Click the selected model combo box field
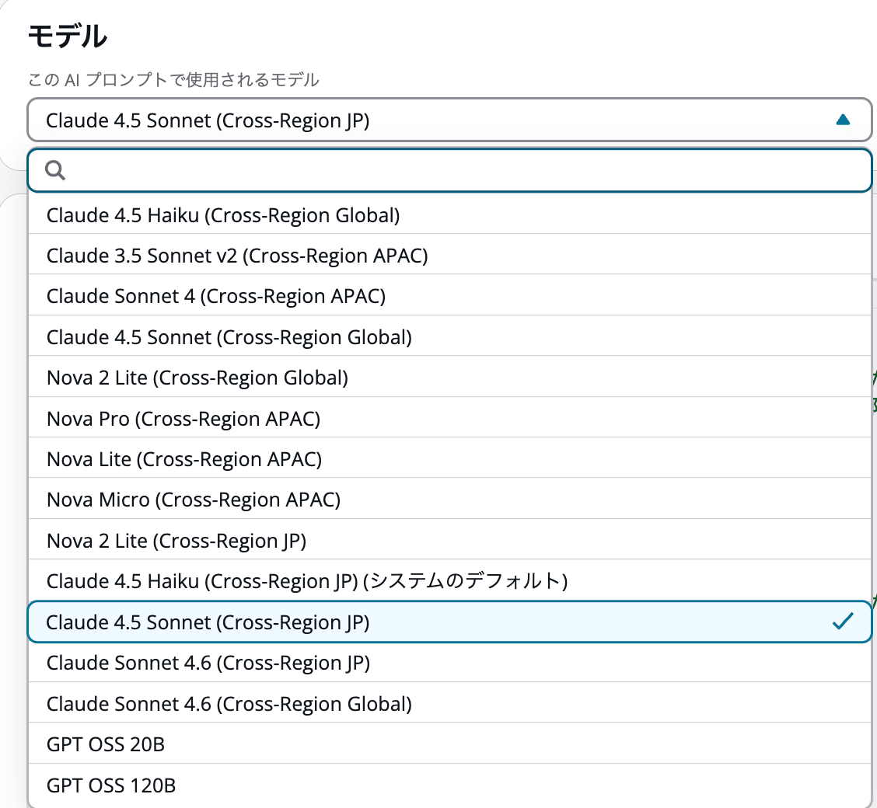The image size is (877, 808). click(449, 120)
